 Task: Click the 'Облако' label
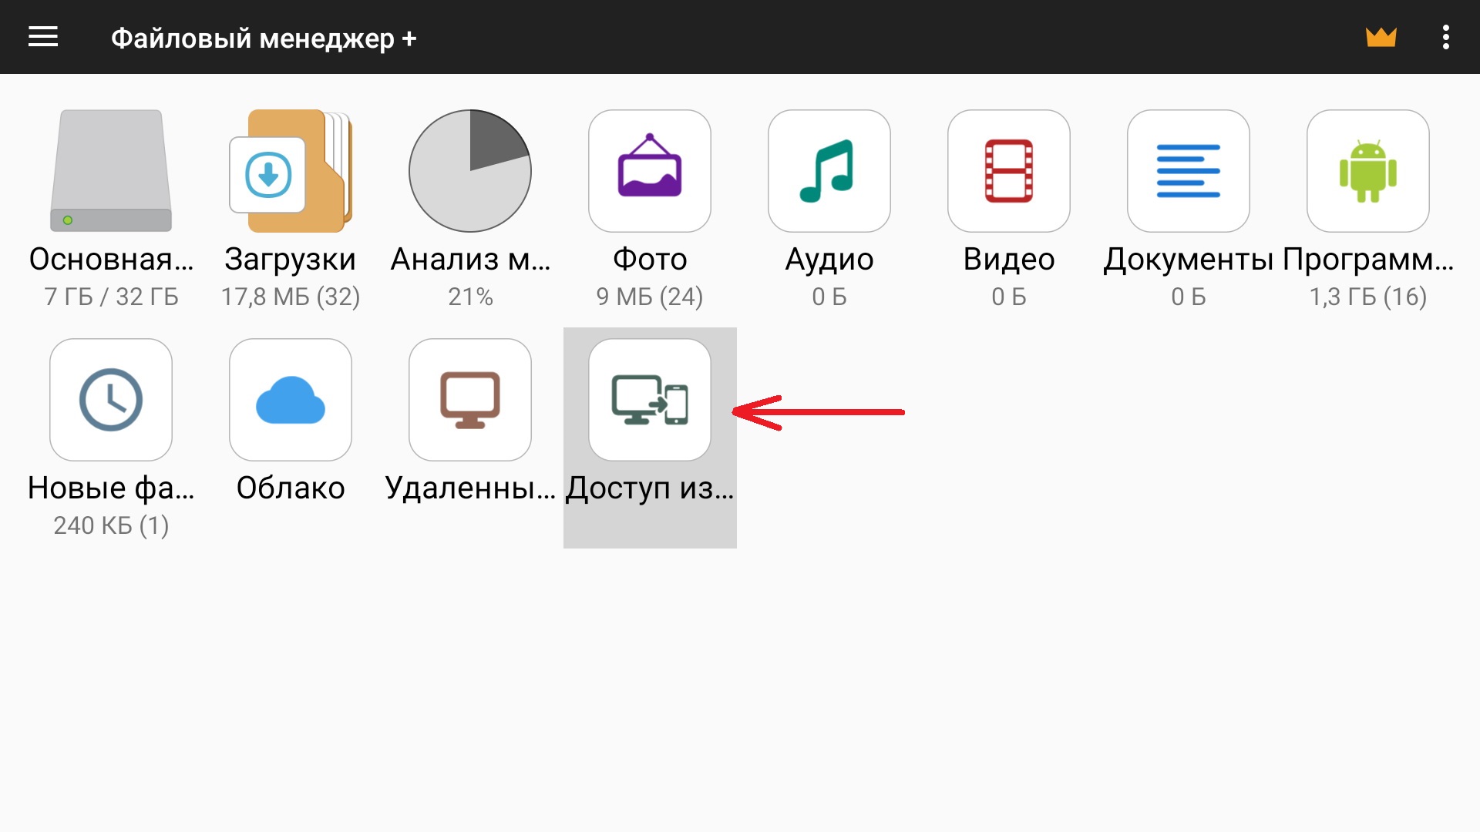291,488
